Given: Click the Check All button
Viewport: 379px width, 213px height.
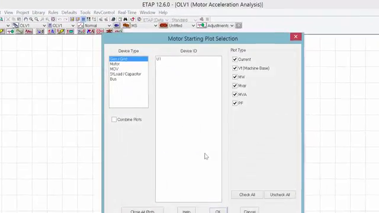Looking at the screenshot, I should point(247,195).
